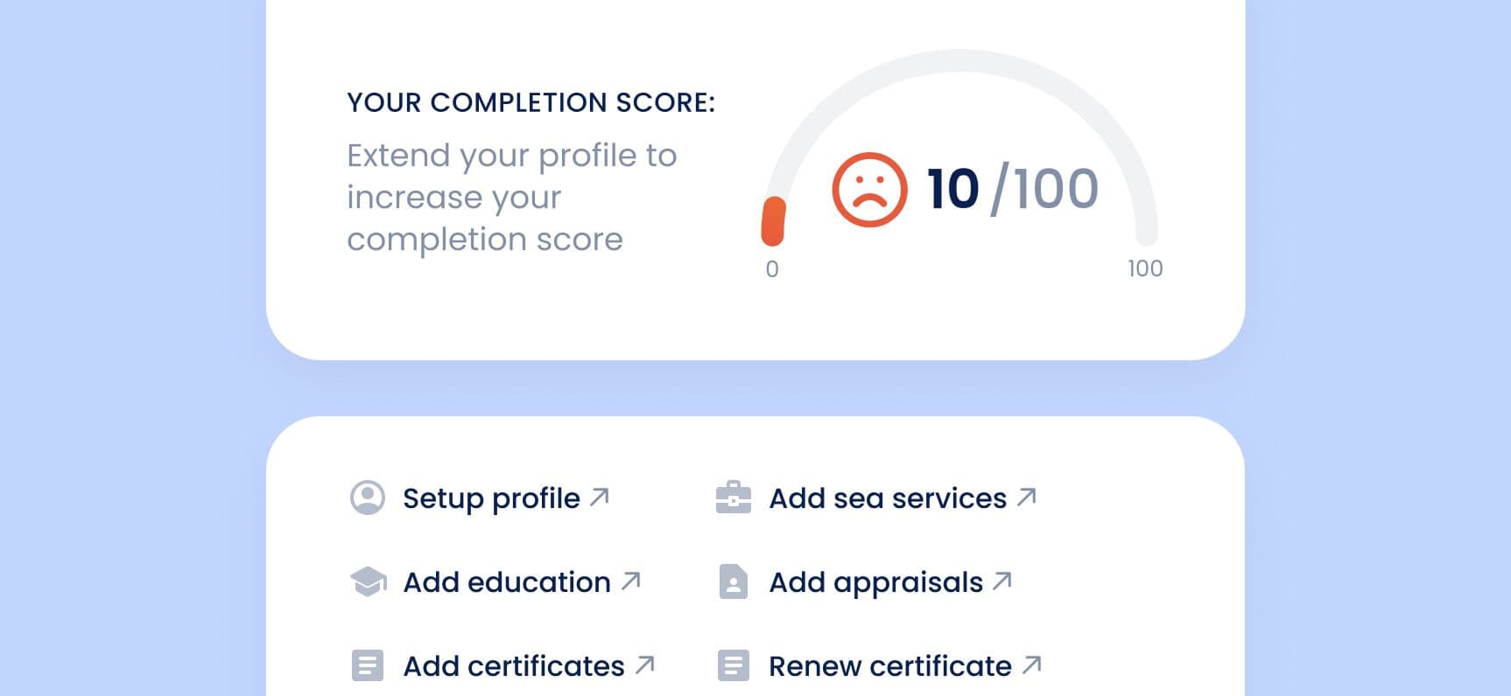Select the Add appraisals link
Image resolution: width=1511 pixels, height=696 pixels.
875,582
